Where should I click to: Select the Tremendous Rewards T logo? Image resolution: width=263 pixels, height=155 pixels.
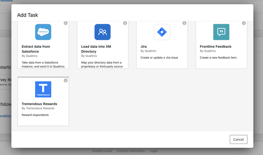[43, 89]
